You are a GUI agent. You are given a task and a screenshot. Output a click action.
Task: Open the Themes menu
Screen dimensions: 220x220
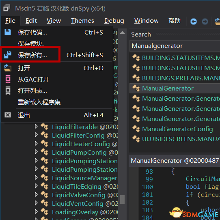(x=82, y=21)
